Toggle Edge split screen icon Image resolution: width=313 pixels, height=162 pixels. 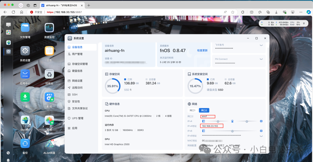click(252, 12)
